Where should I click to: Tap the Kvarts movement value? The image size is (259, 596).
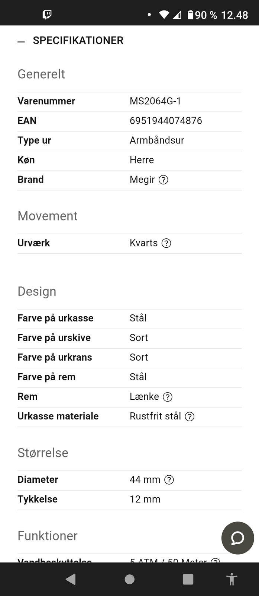(x=143, y=243)
